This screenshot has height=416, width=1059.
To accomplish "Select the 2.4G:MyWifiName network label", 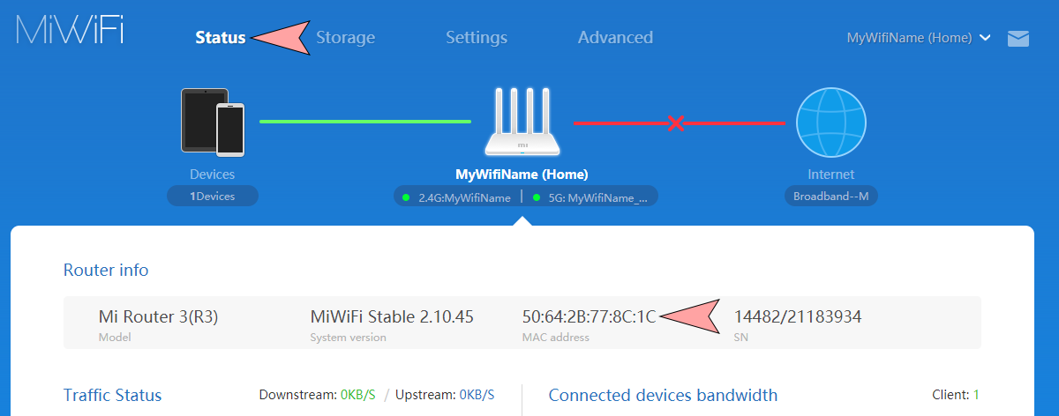I will coord(465,197).
